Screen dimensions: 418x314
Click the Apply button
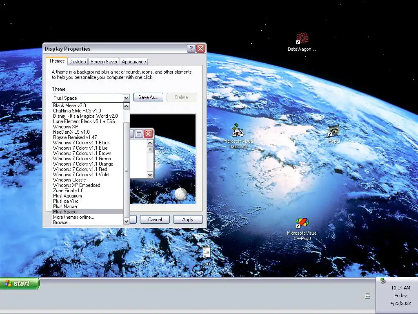tap(188, 220)
